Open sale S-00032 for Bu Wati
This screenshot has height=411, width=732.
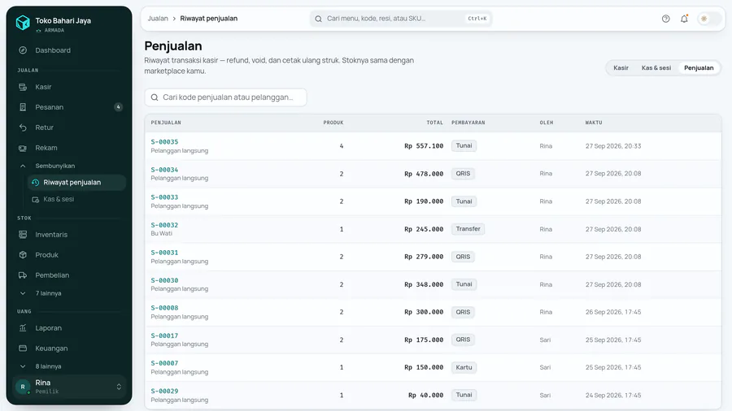[164, 225]
